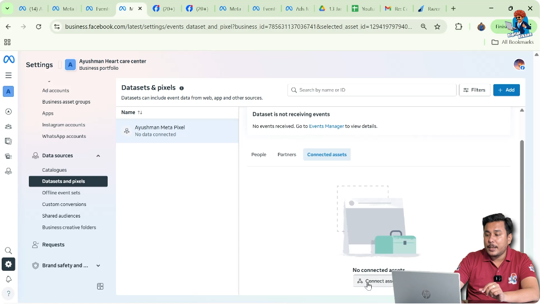Open the Ayushman Heart care center portfolio switcher
Screen dimensions: 541x304
pyautogui.click(x=105, y=65)
